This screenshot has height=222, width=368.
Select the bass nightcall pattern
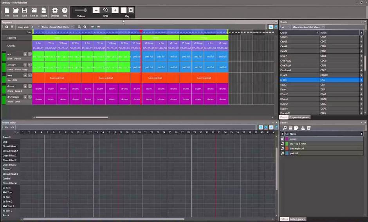pos(322,148)
